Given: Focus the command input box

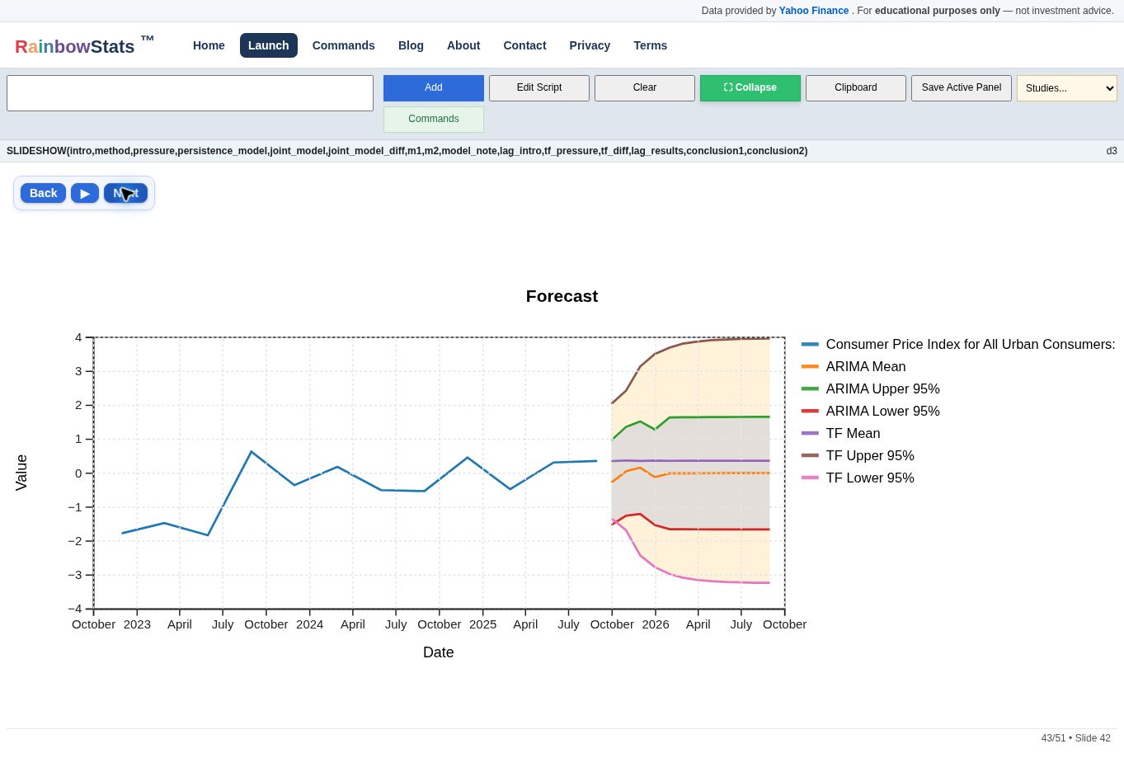Looking at the screenshot, I should tap(190, 93).
